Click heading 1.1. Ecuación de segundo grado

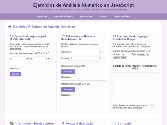[29, 38]
